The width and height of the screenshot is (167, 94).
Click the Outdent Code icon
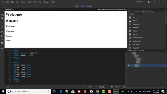click(2, 43)
